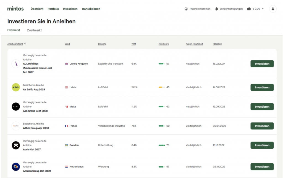Screen dimensions: 283x178
Task: Click the ACL Holdings issuer logo
Action: 16,63
